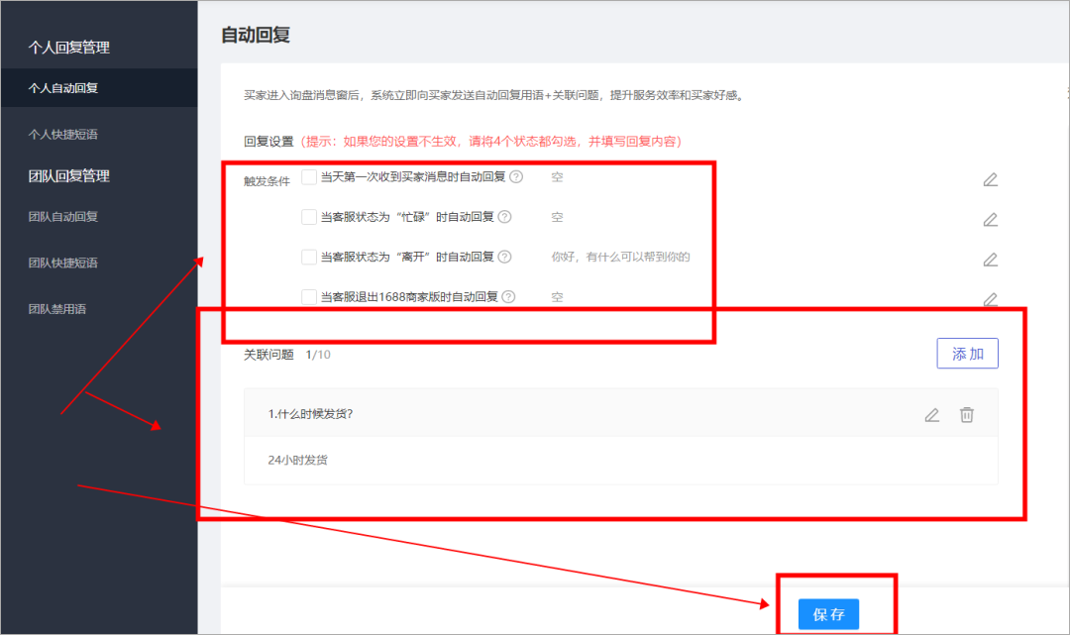The image size is (1070, 635).
Task: Click the 触发条件 label
Action: coord(267,181)
